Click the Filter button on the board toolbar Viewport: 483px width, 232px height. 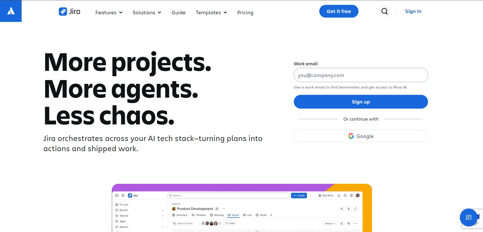(230, 223)
